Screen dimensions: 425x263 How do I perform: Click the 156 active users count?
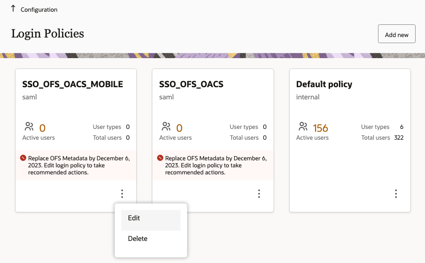(320, 128)
